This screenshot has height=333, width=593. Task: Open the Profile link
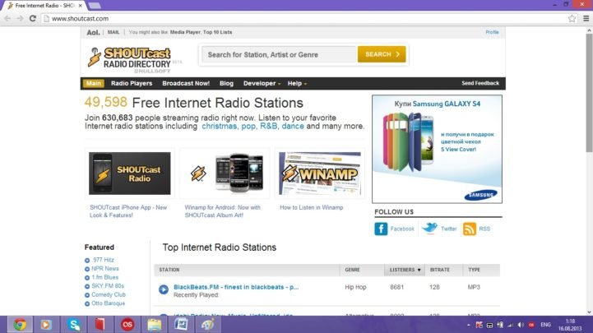(x=492, y=32)
